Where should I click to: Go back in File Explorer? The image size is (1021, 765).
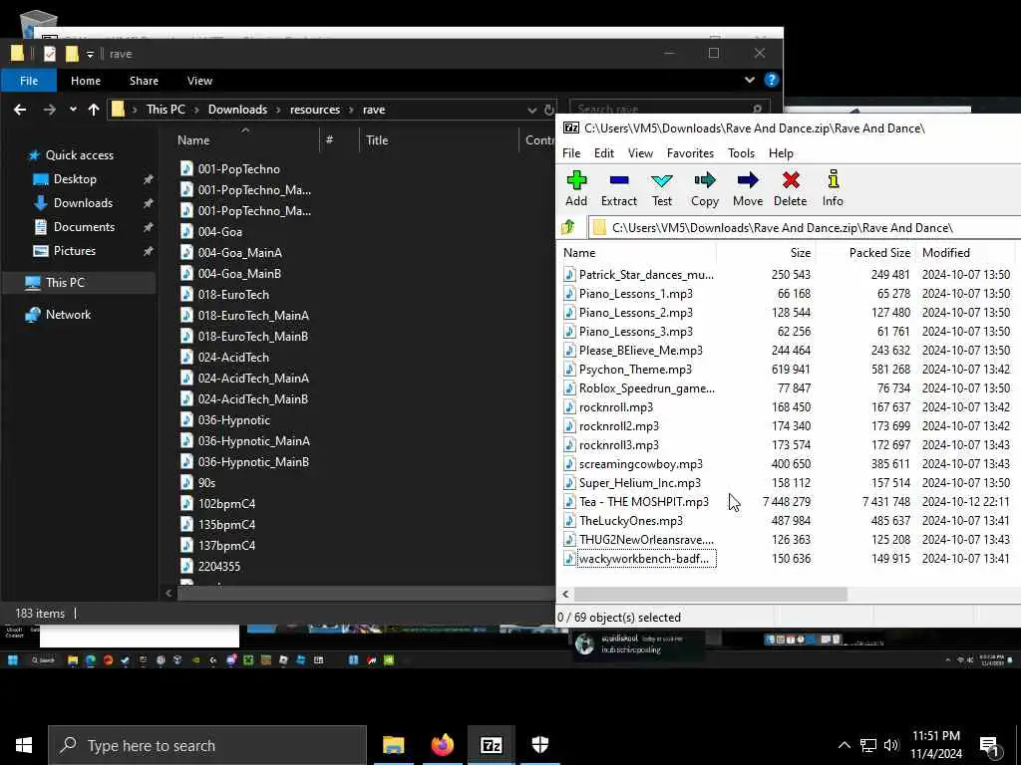[x=20, y=110]
